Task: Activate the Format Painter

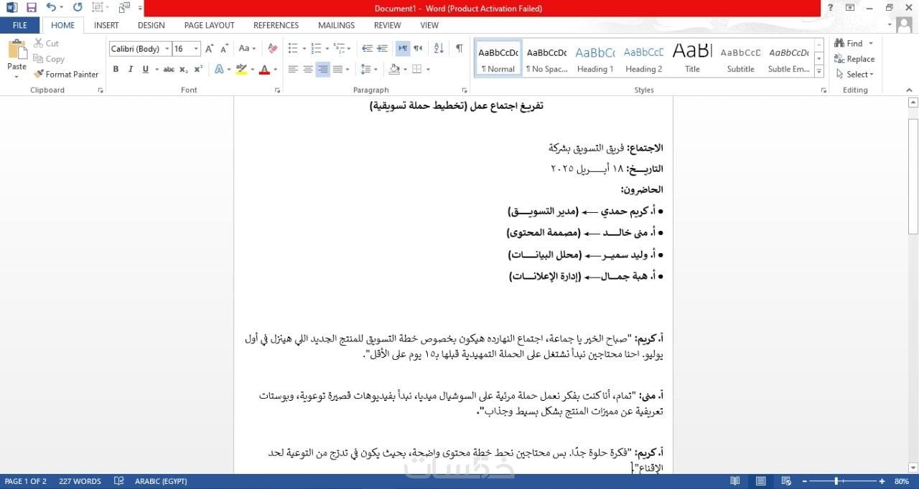Action: tap(66, 74)
